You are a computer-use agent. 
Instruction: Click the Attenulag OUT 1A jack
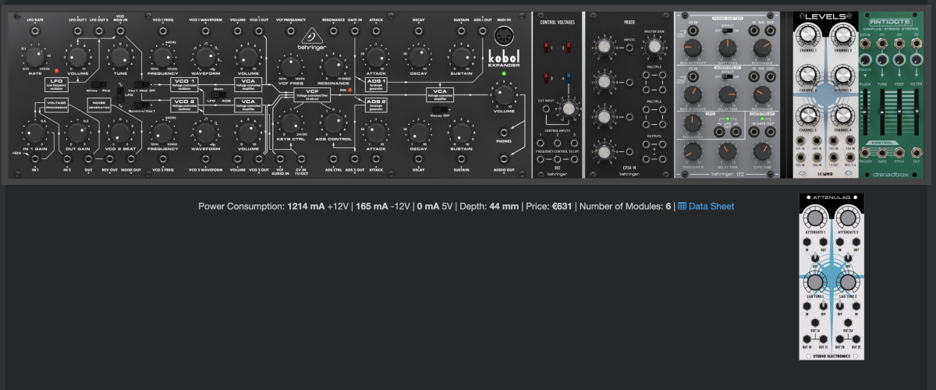click(x=814, y=323)
